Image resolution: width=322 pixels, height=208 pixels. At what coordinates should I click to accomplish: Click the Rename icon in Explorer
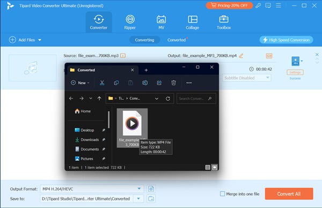145,83
